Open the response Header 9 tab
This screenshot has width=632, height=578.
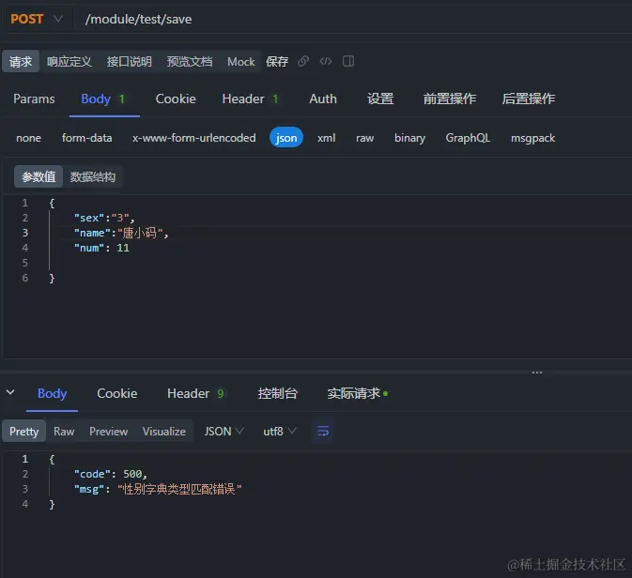(x=195, y=393)
